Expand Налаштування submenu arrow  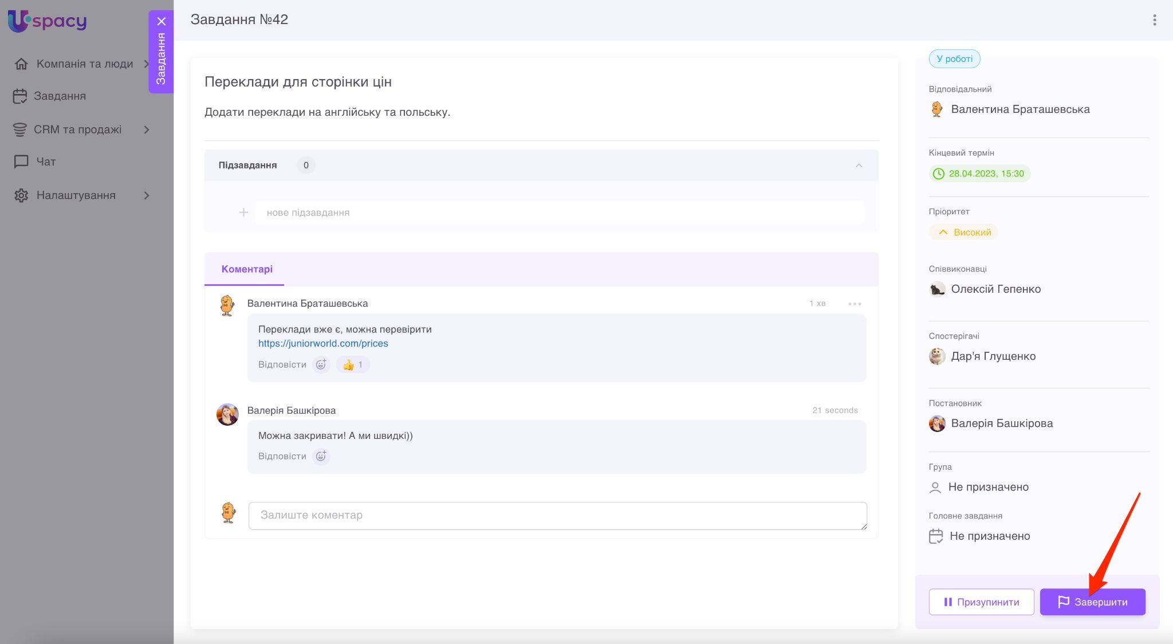pyautogui.click(x=147, y=195)
